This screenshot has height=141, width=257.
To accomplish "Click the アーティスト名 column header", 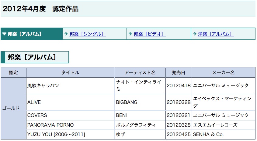I will (x=140, y=72).
